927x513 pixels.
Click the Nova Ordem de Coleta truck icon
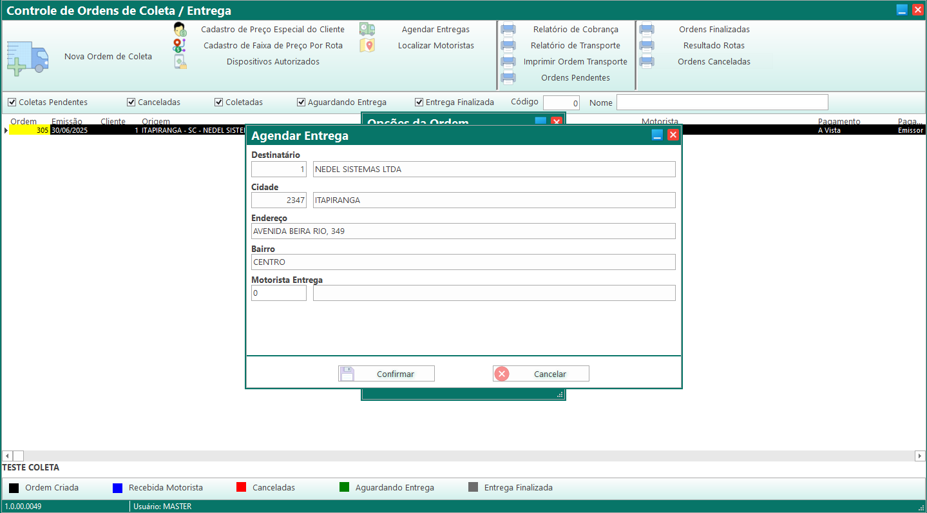27,58
